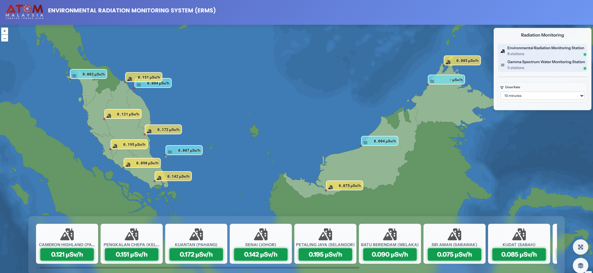
Task: Click the ATOM Malaysia logo
Action: (x=25, y=12)
